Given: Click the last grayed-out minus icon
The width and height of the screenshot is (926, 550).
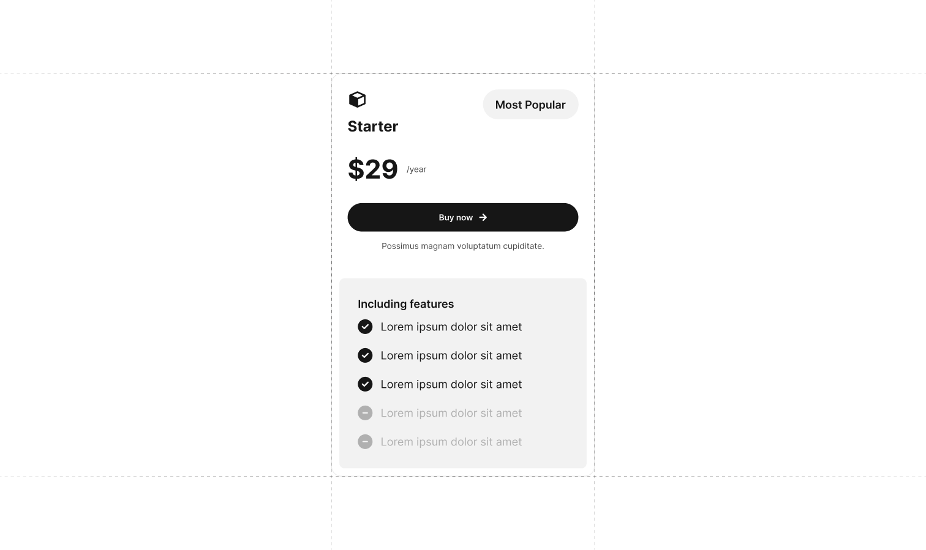Looking at the screenshot, I should 365,442.
